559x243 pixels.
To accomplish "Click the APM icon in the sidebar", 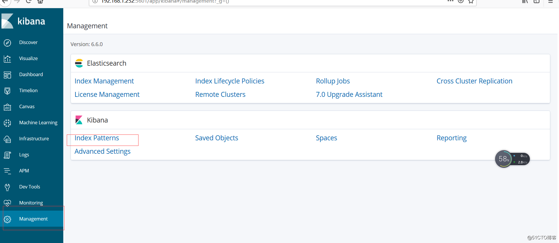I will [7, 171].
